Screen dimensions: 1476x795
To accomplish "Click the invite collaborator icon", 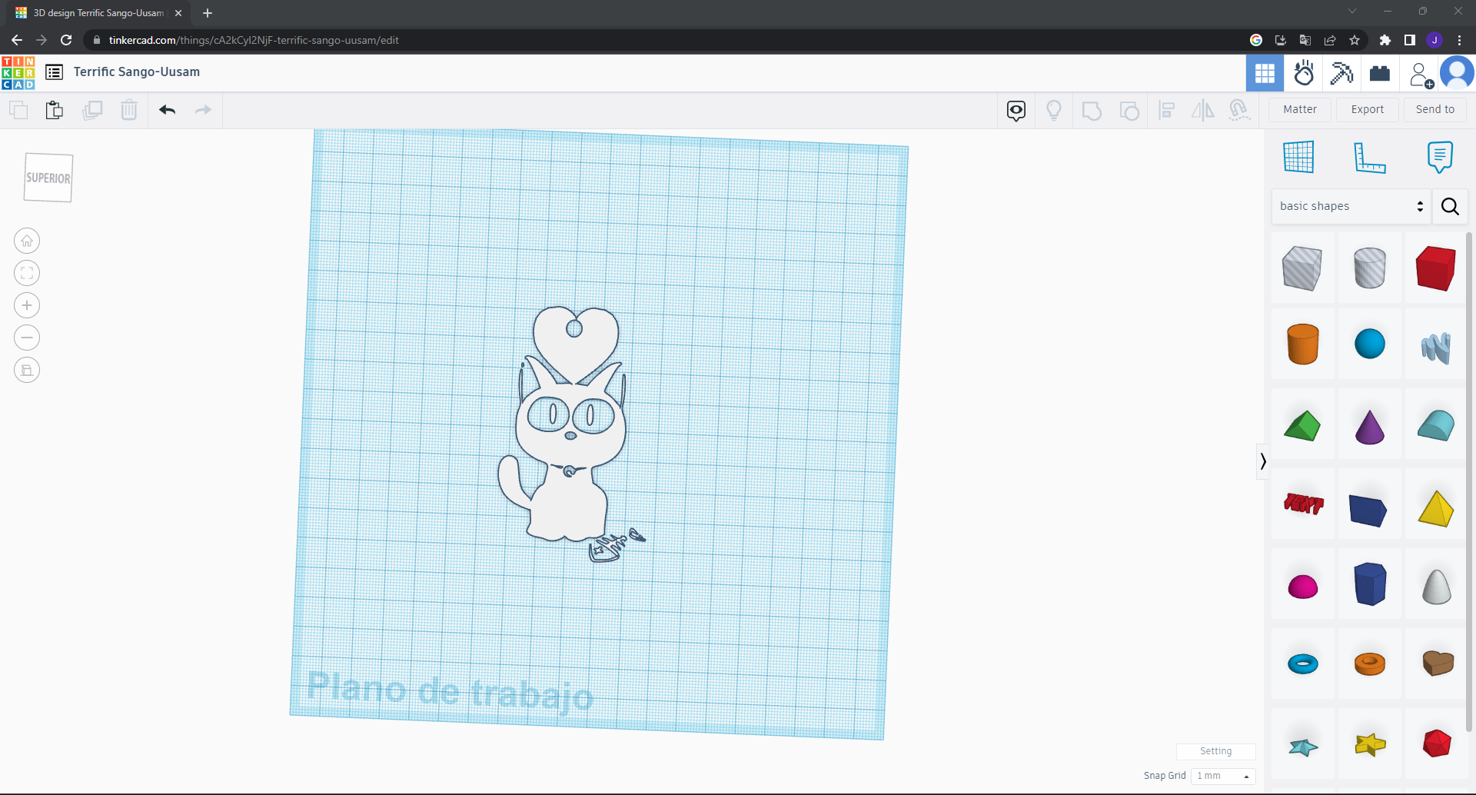I will pyautogui.click(x=1421, y=75).
